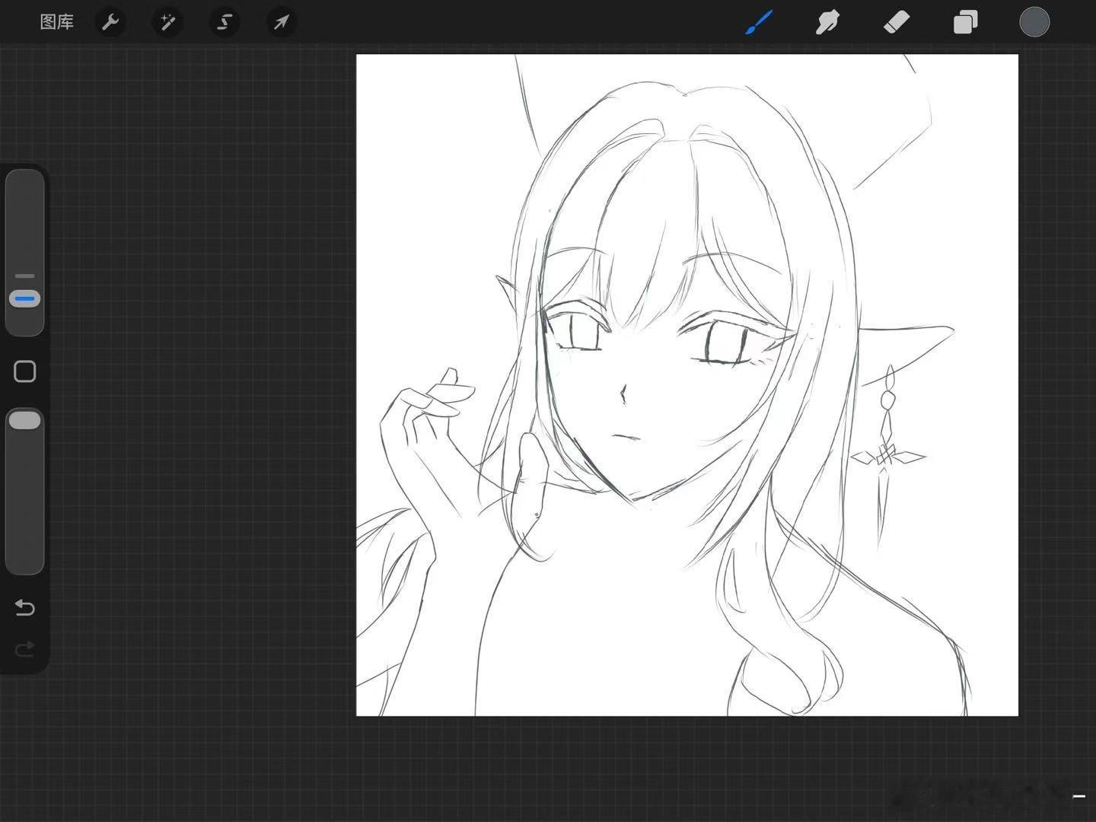Open the Layers panel

[x=965, y=22]
